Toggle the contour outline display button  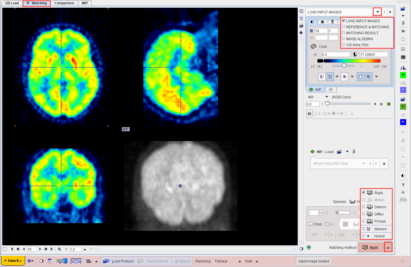pyautogui.click(x=360, y=77)
